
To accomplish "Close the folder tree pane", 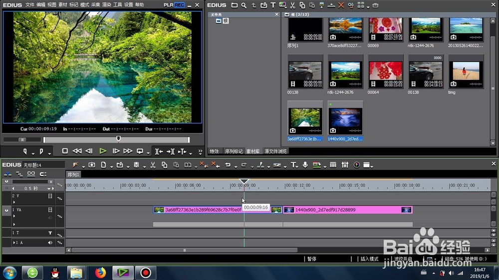I will pos(276,14).
